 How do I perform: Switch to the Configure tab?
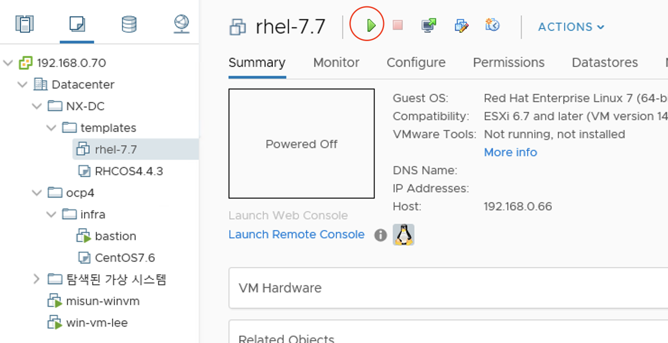coord(416,62)
